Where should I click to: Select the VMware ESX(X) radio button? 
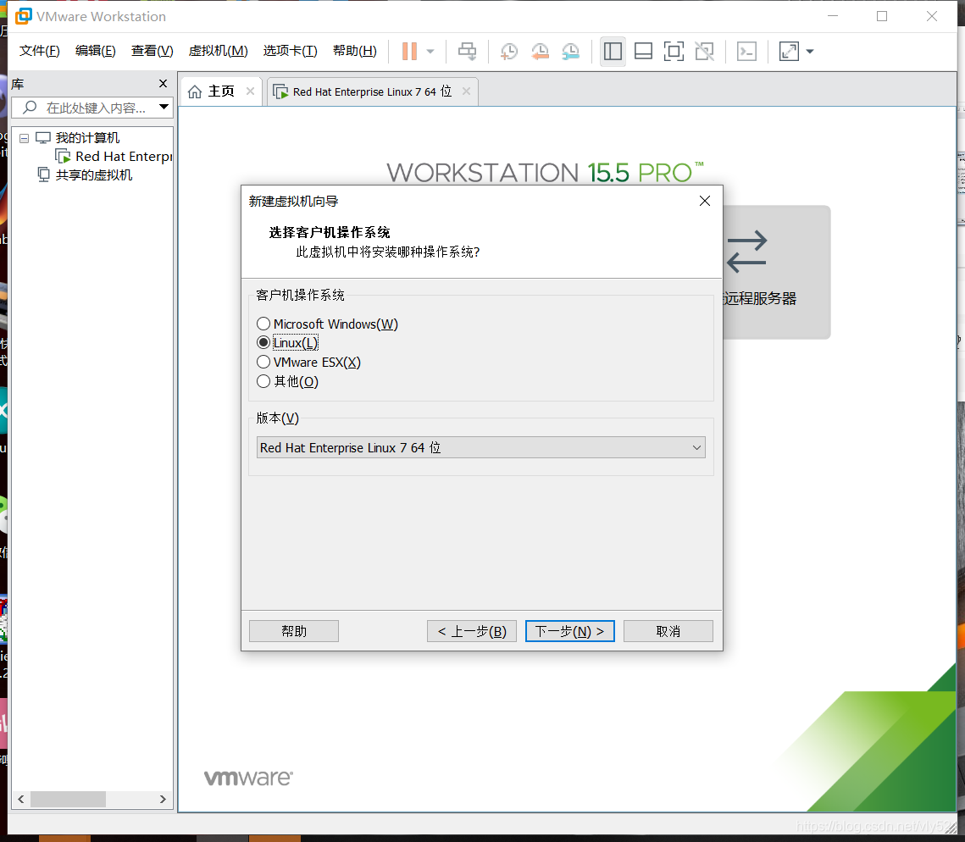263,362
